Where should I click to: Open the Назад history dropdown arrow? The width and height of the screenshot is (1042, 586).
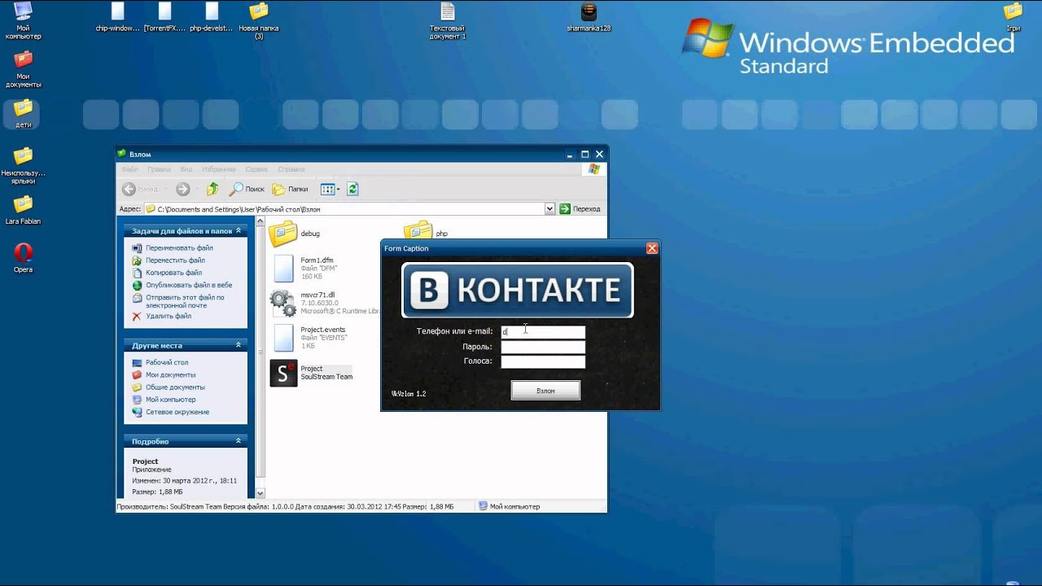click(x=166, y=189)
